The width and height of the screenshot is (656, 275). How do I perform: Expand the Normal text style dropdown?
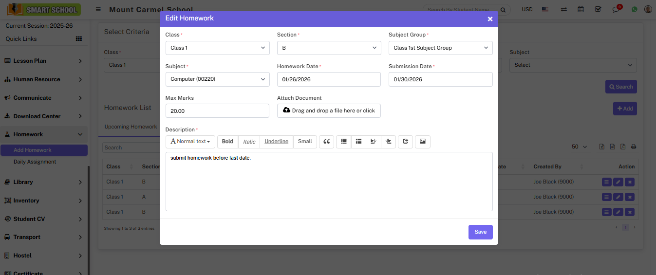(x=190, y=142)
